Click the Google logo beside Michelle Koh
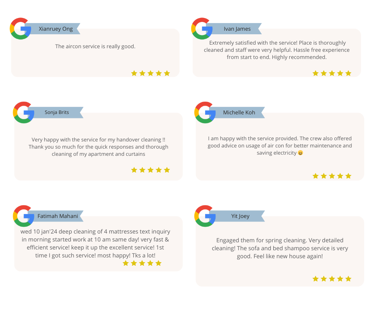The image size is (375, 314). coord(205,112)
